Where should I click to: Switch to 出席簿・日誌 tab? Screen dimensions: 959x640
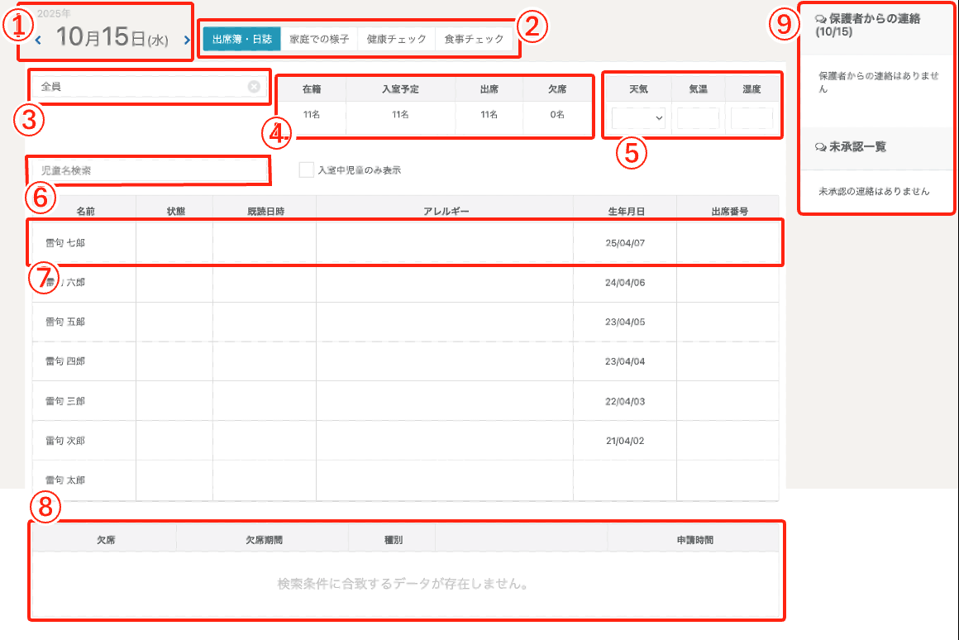click(241, 39)
